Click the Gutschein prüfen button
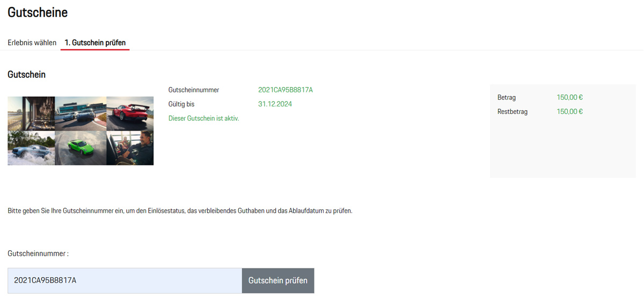 [278, 280]
